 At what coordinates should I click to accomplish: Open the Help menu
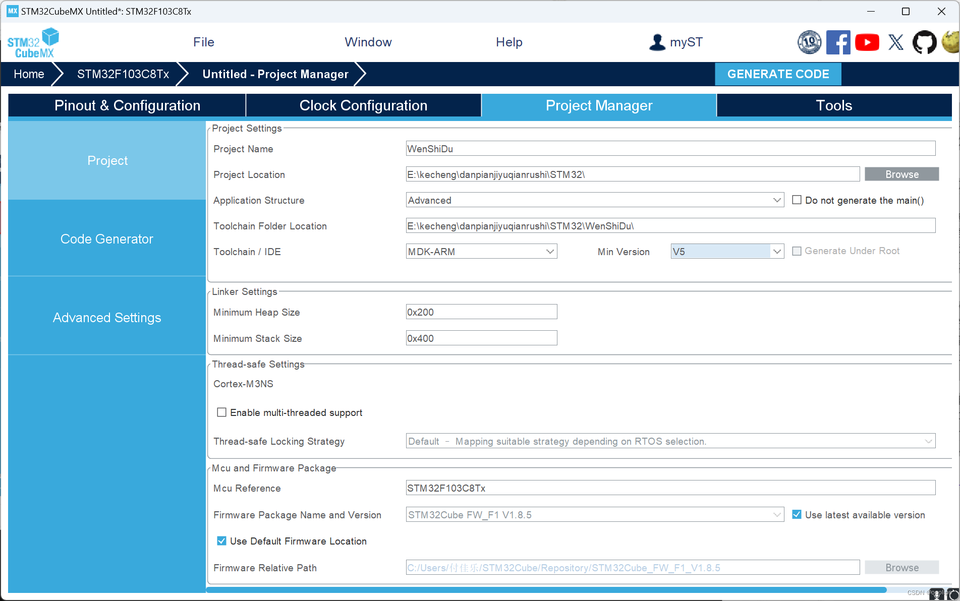[509, 42]
